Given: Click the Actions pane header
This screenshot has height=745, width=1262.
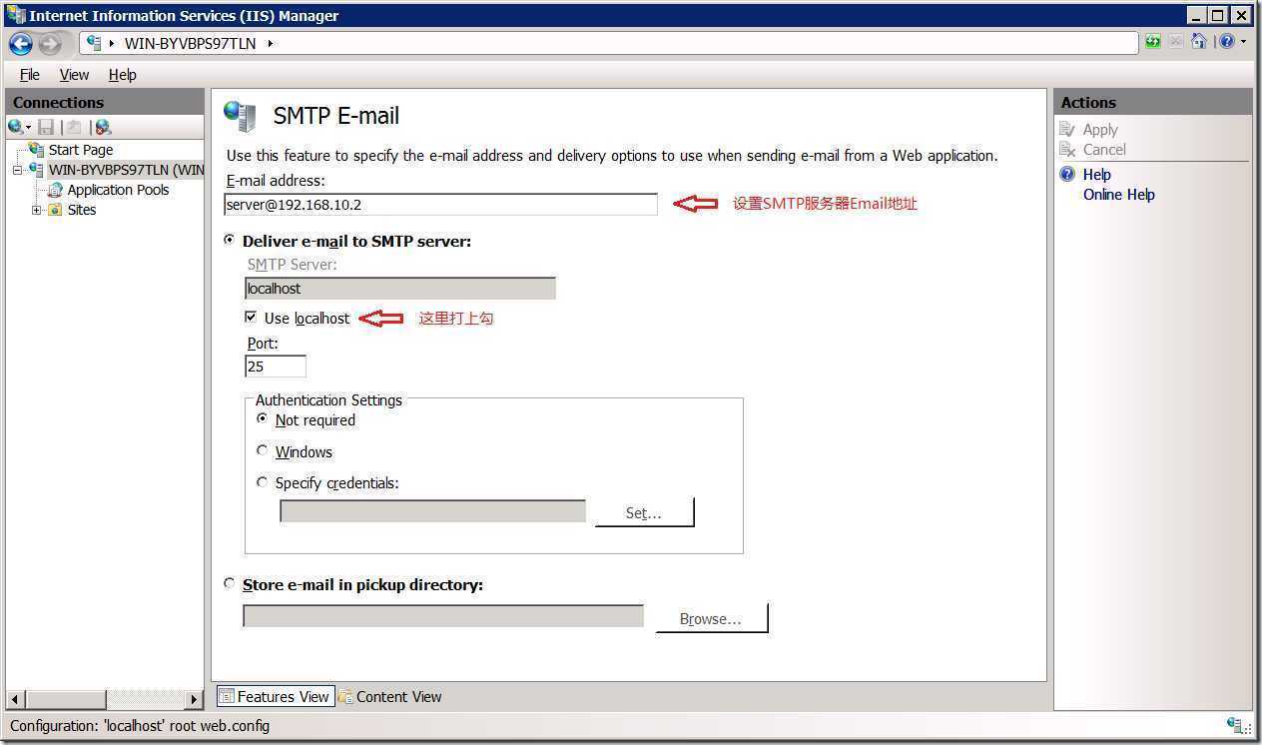Looking at the screenshot, I should click(1153, 102).
